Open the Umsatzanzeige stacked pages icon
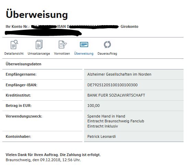 [39, 45]
